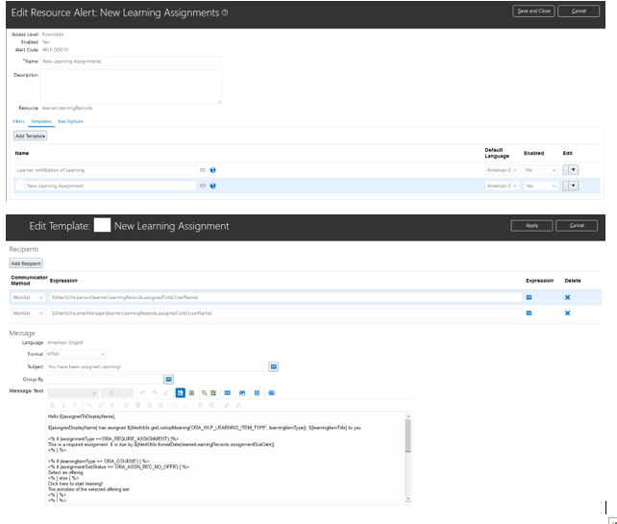Viewport: 617px width, 524px height.
Task: Select the Templates tab
Action: pos(41,121)
